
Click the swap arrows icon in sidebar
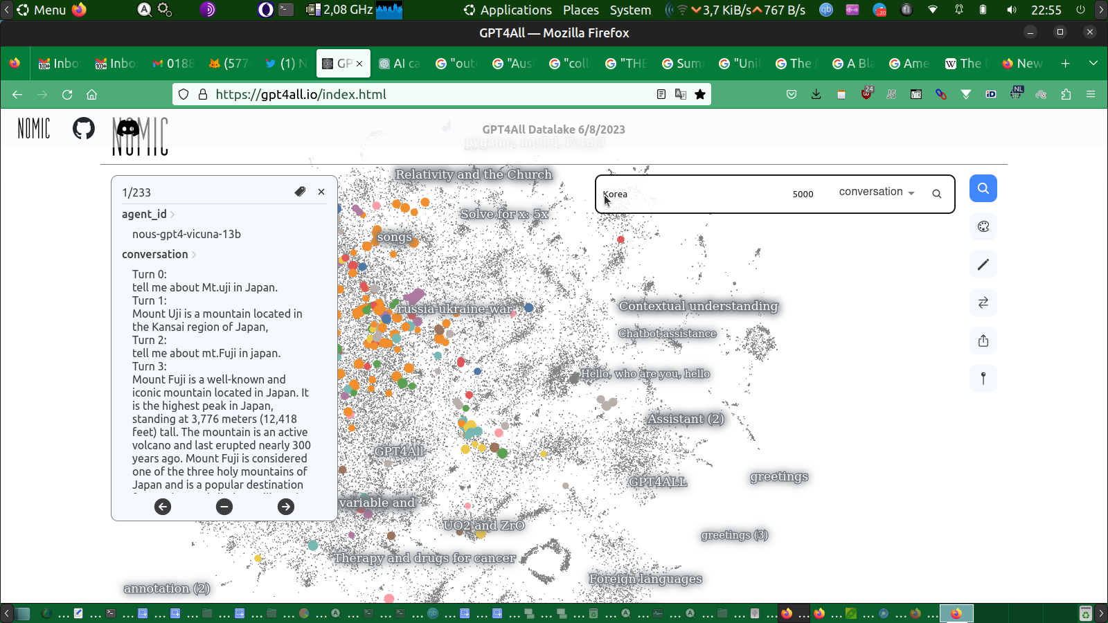click(x=983, y=303)
